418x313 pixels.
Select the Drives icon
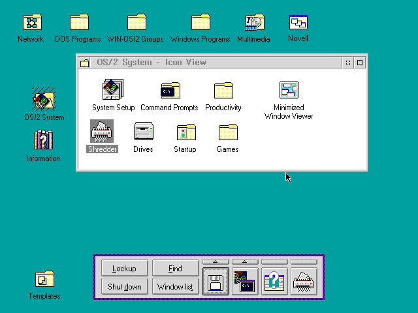coord(144,131)
